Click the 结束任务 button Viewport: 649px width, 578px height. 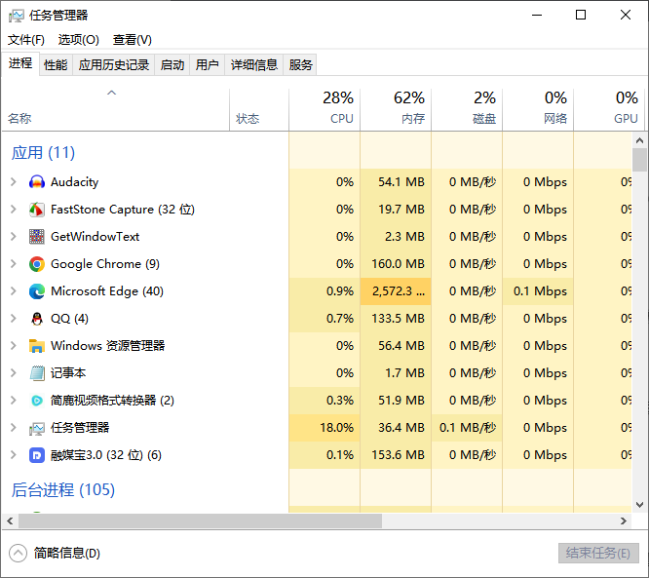click(597, 553)
